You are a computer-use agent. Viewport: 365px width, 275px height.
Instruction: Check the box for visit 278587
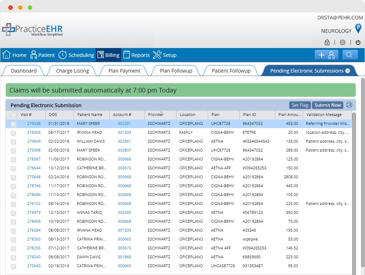13,159
